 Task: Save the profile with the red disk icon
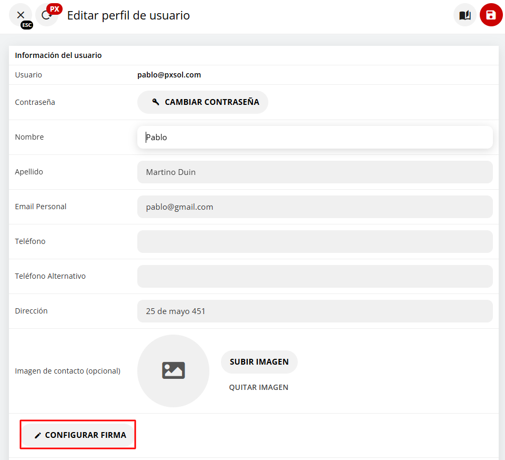pyautogui.click(x=491, y=15)
